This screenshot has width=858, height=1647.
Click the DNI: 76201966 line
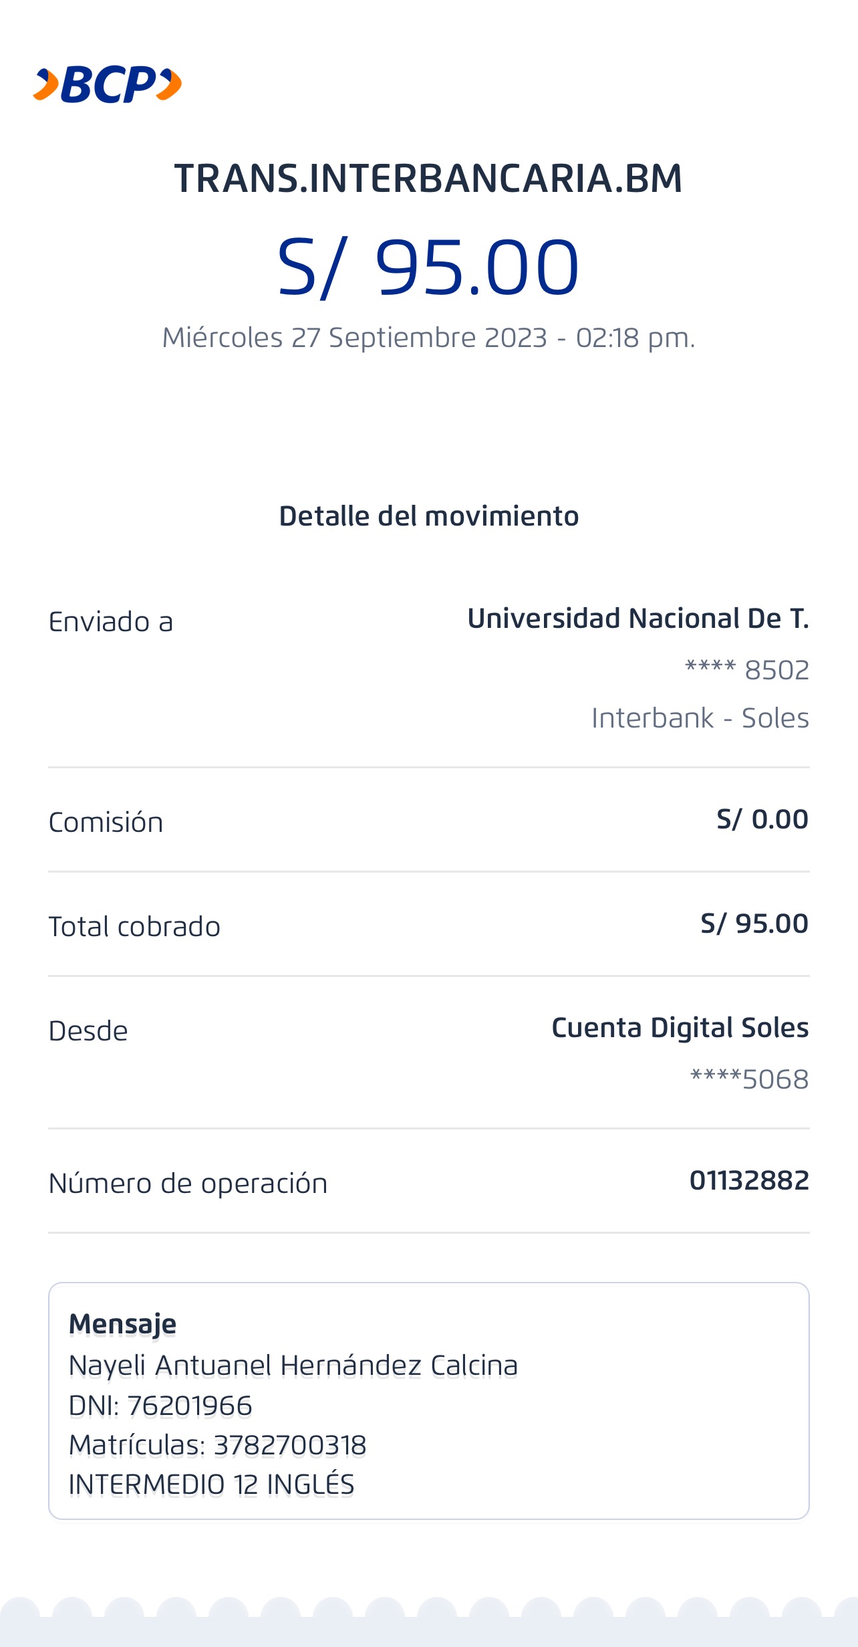point(160,1406)
